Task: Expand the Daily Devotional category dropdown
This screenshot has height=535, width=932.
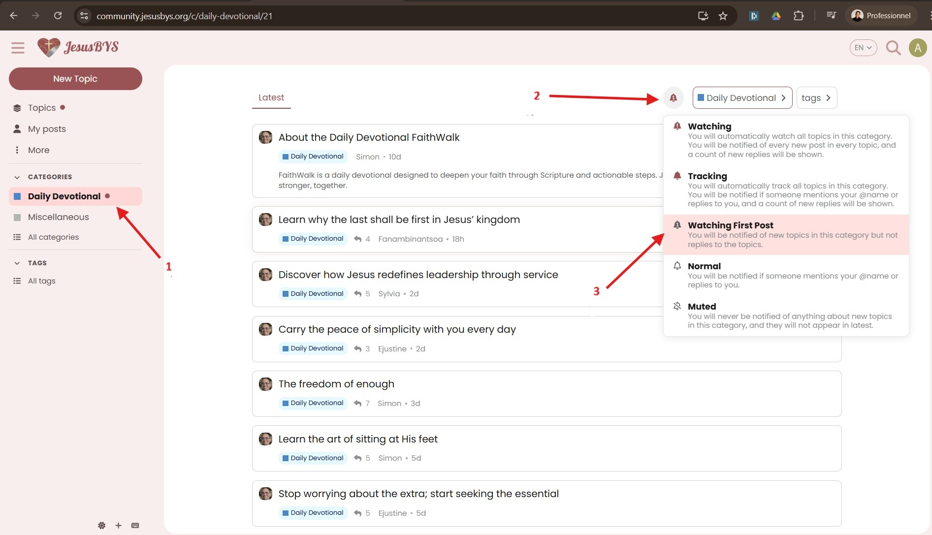Action: [x=742, y=98]
